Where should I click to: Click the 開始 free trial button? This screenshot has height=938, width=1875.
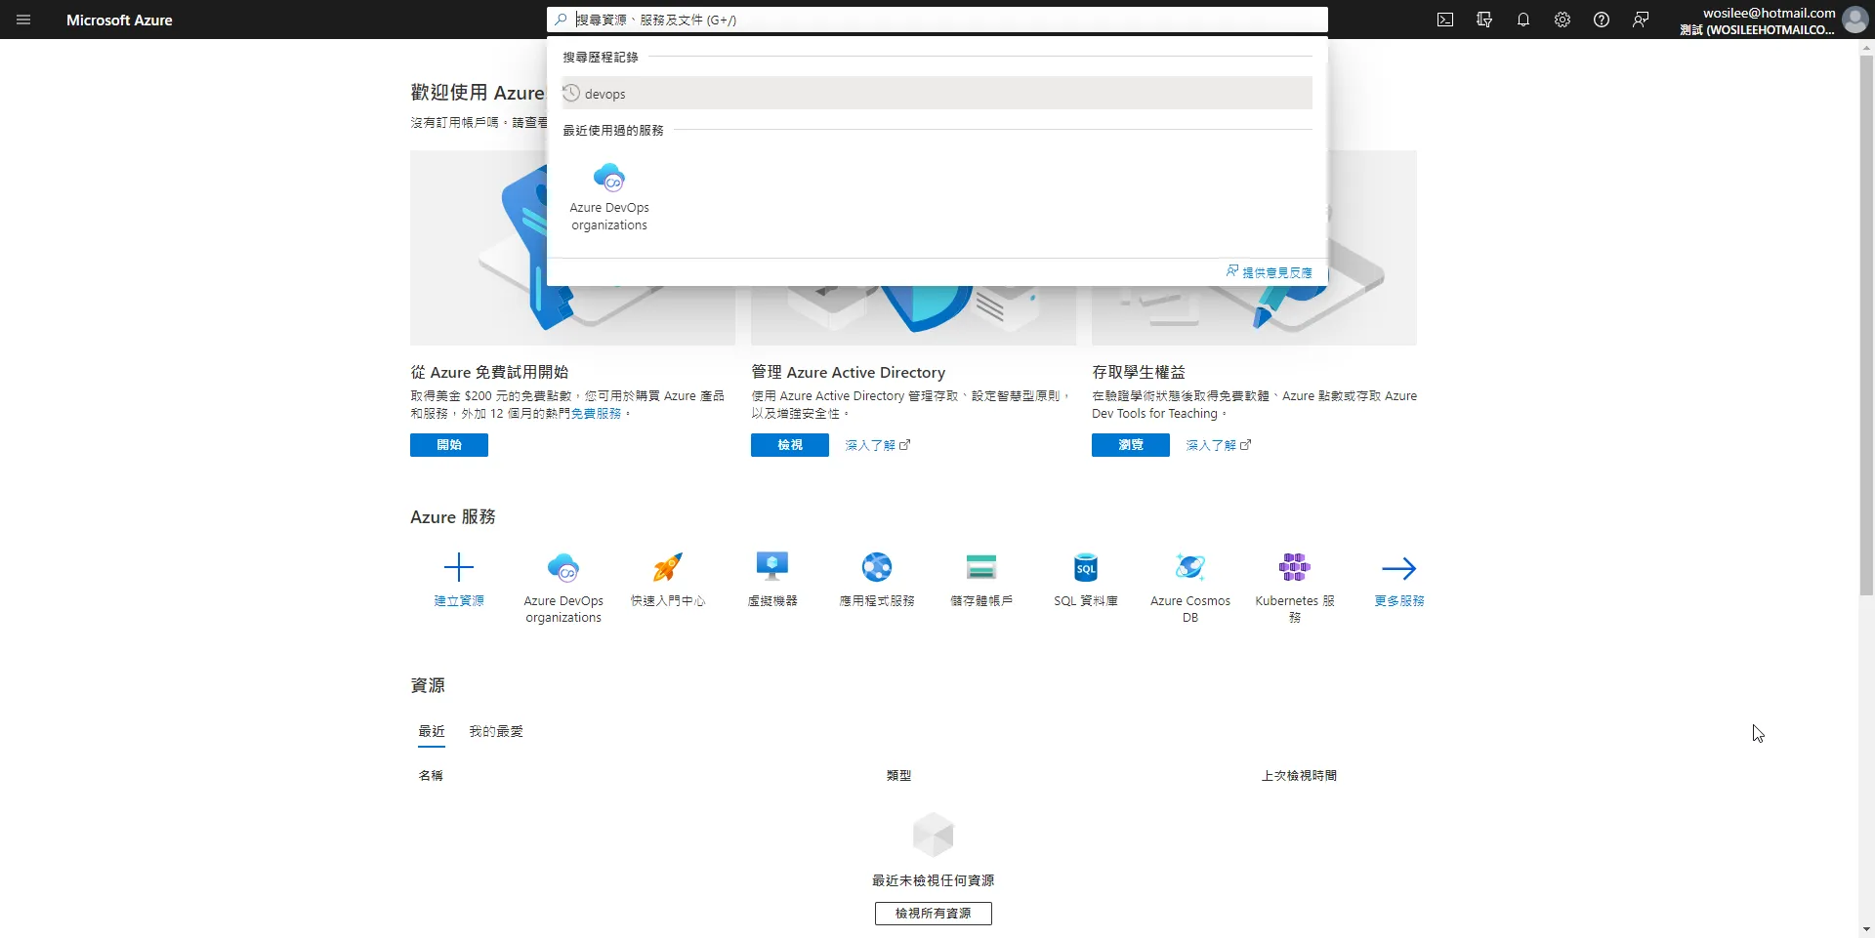(448, 444)
